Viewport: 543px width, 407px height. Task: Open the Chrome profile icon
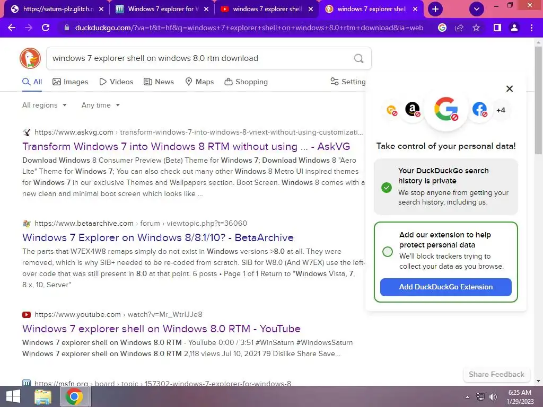click(514, 28)
